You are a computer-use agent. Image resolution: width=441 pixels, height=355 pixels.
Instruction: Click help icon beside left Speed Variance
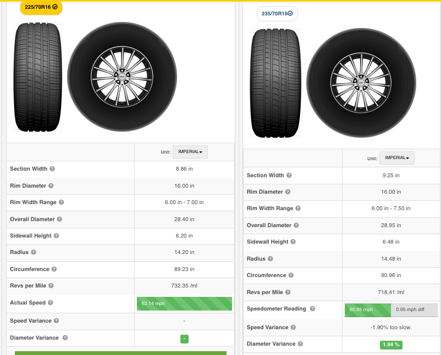click(57, 321)
